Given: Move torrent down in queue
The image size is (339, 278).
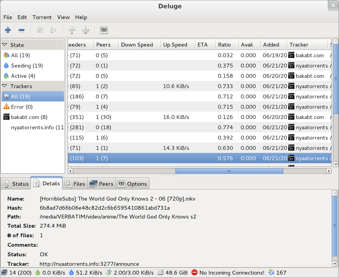Looking at the screenshot, I should [x=86, y=30].
